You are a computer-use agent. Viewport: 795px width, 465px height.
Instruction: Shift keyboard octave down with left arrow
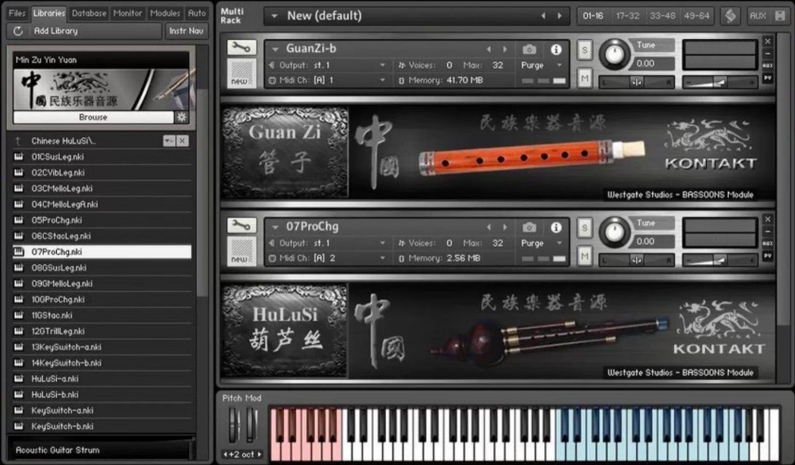click(x=226, y=454)
